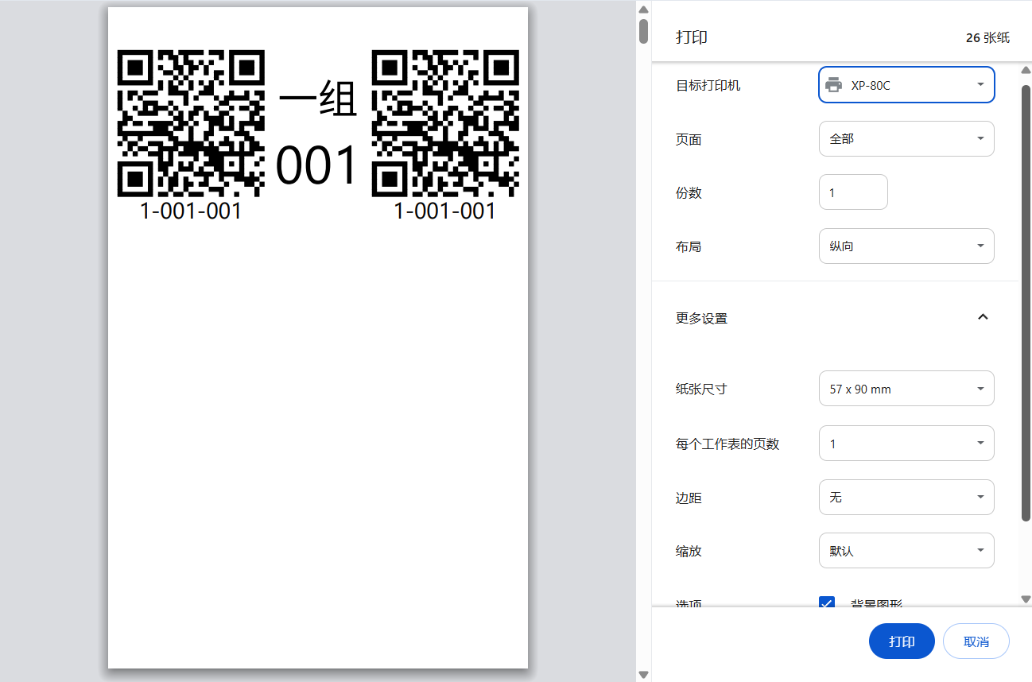Toggle the 背景图形 checkbox
The width and height of the screenshot is (1032, 682).
pos(827,603)
